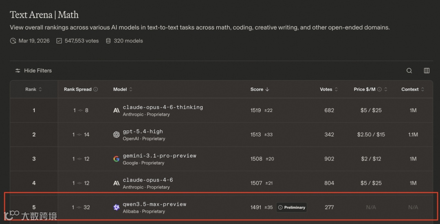Viewport: 440px width, 224px height.
Task: Open claude-opus-4-6-thinking model link
Action: click(x=163, y=108)
